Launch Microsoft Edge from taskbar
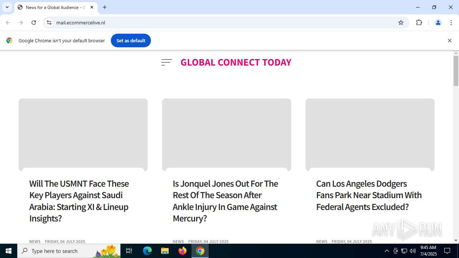 pos(147,251)
